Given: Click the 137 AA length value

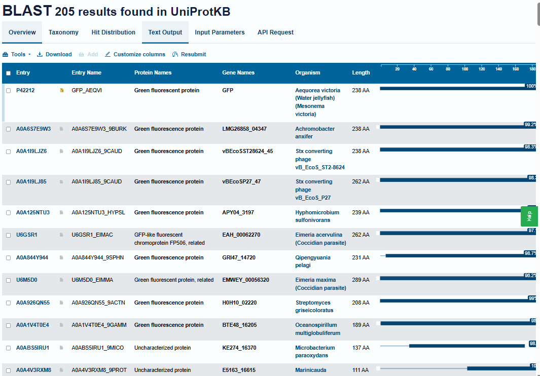Looking at the screenshot, I should click(361, 348).
